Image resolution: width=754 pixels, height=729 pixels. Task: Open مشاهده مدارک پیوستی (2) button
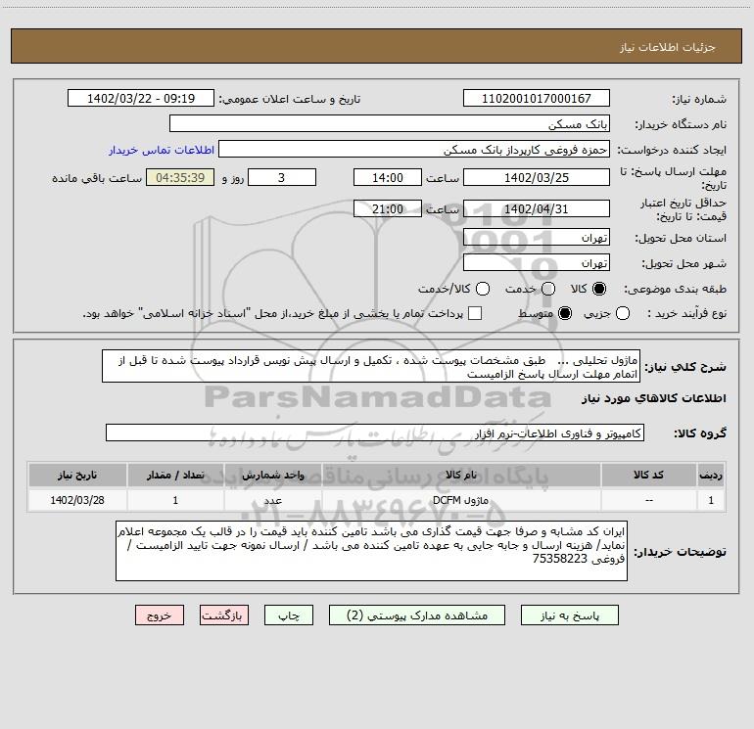[417, 615]
